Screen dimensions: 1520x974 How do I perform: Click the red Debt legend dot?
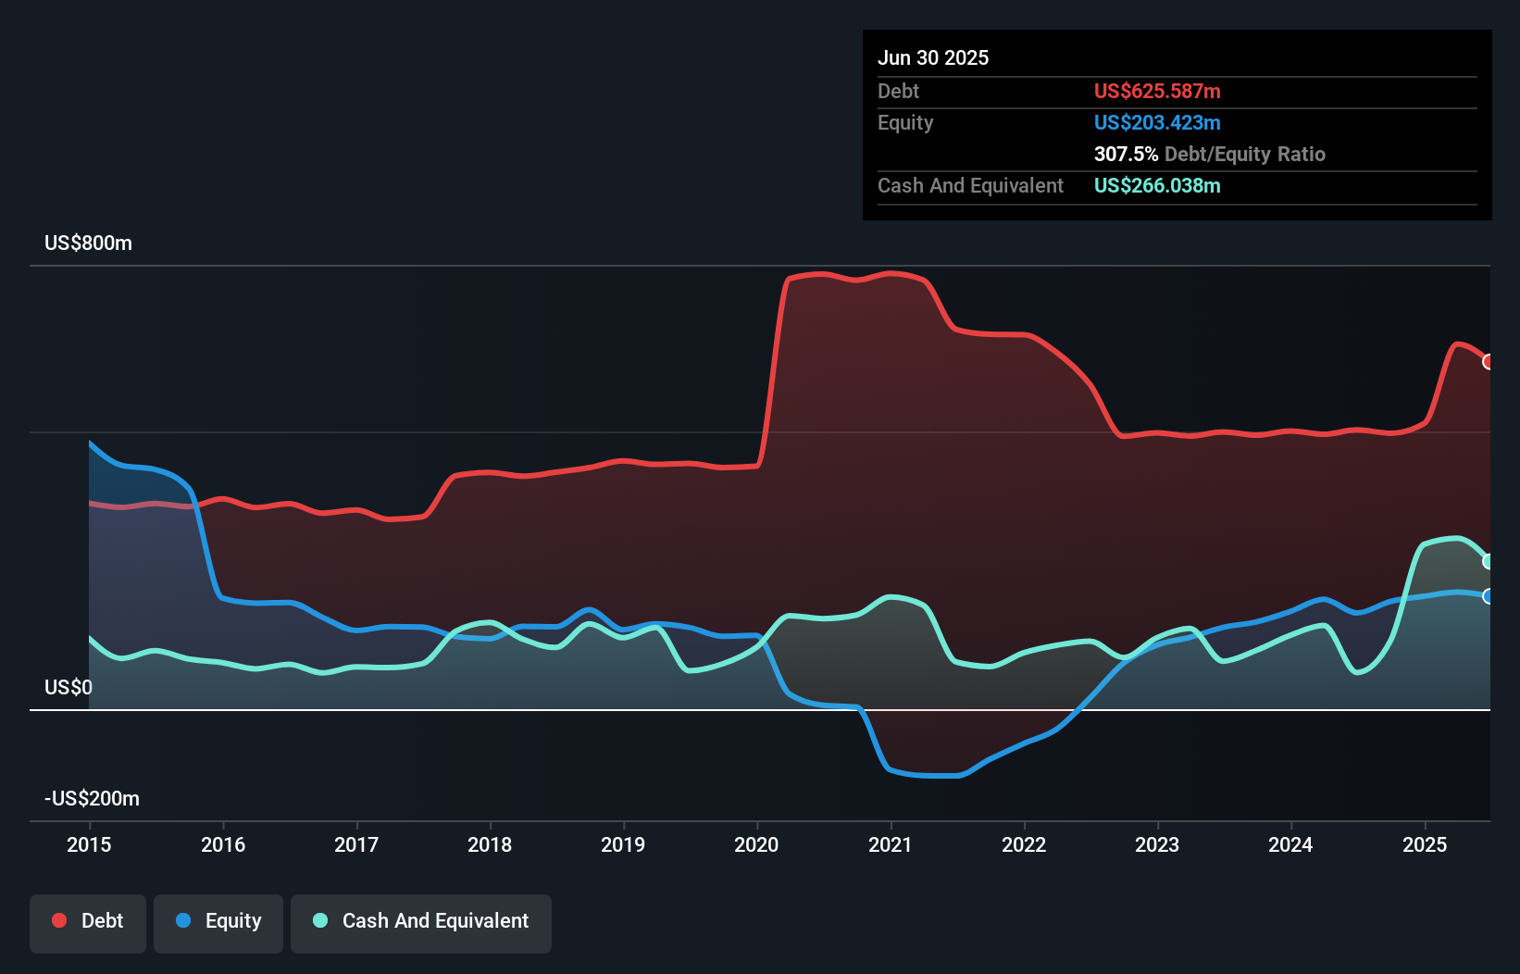point(57,920)
